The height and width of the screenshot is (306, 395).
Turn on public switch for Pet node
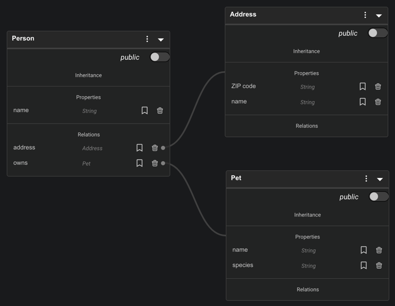pyautogui.click(x=379, y=197)
